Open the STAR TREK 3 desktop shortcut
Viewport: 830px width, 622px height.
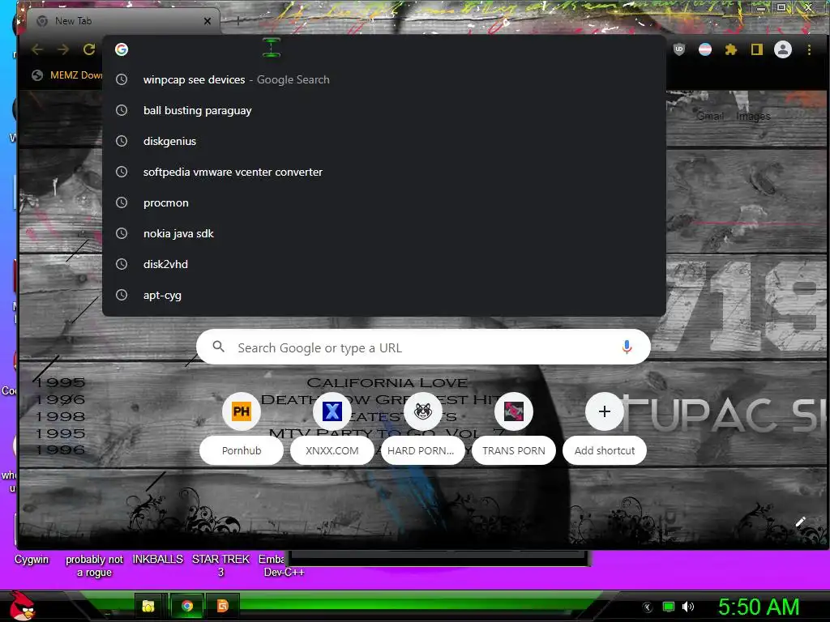point(220,565)
